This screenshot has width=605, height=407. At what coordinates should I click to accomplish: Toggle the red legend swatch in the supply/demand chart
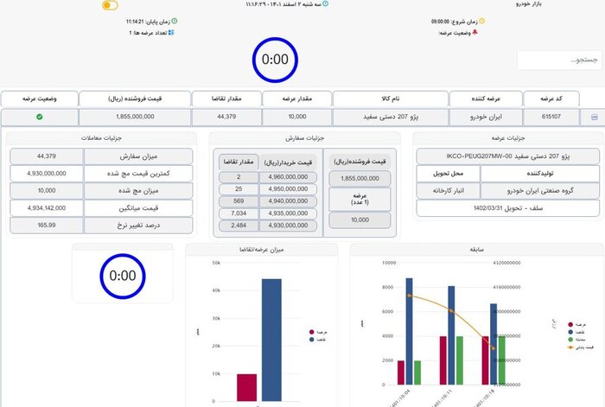(312, 332)
